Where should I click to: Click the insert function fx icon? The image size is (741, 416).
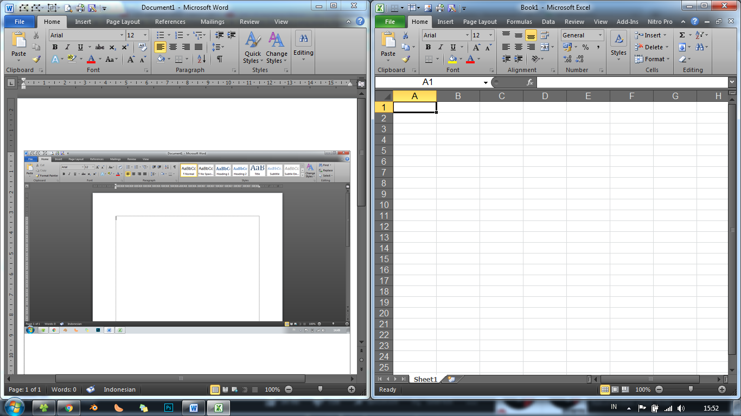pyautogui.click(x=530, y=82)
